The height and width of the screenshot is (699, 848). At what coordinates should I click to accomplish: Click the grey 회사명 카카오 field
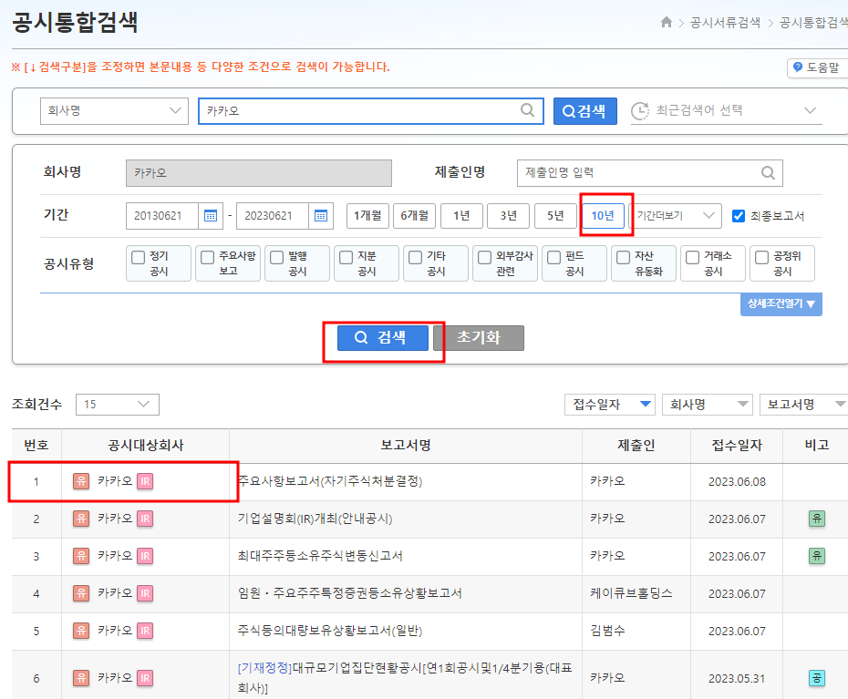click(x=259, y=173)
